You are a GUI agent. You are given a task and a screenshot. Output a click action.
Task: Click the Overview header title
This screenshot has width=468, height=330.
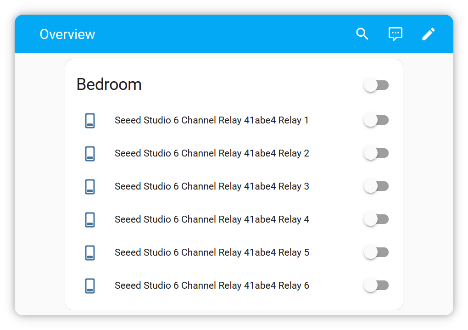click(67, 34)
